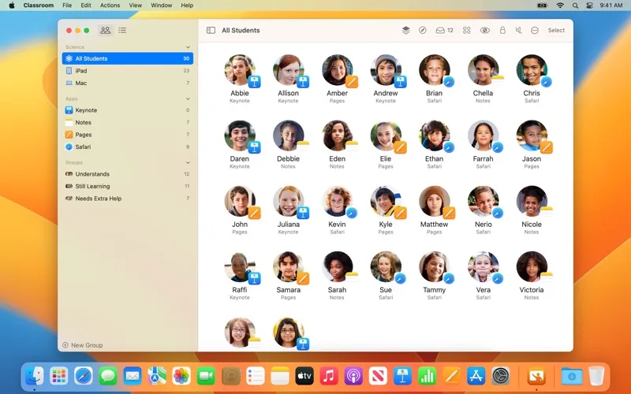The width and height of the screenshot is (631, 394).
Task: Collapse the Groups section chevron
Action: point(188,162)
